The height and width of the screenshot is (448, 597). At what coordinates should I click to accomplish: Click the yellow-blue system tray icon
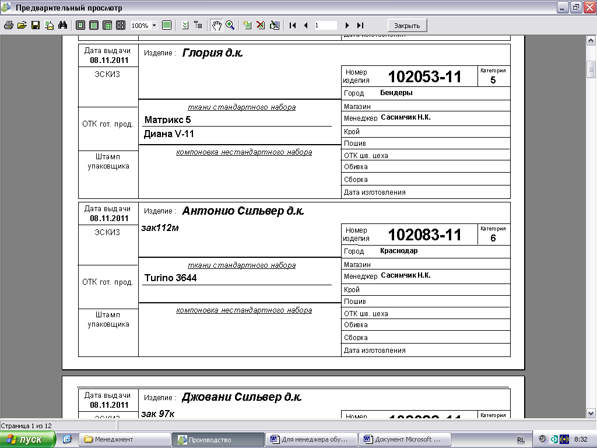[564, 439]
